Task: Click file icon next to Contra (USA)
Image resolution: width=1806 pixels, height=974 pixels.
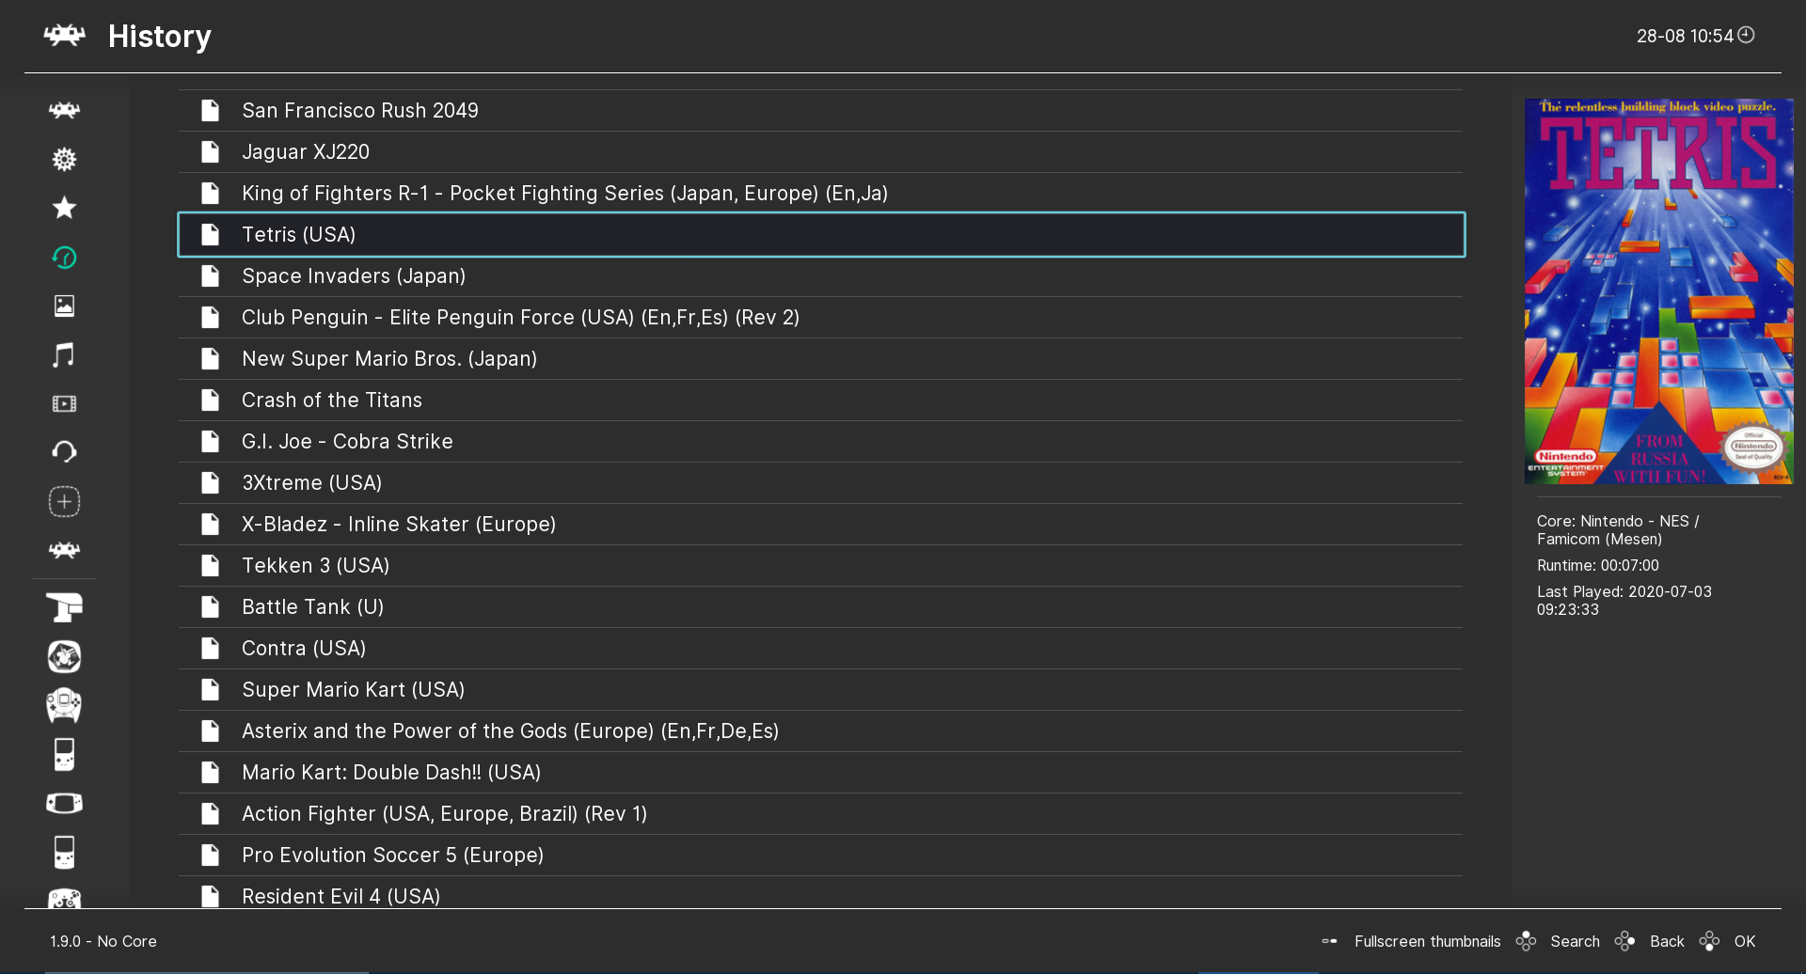Action: [211, 648]
